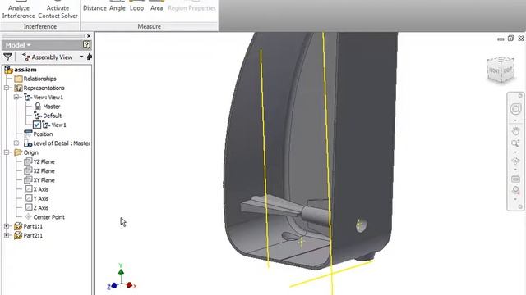Close the Model browser panel
Viewport: 526px width, 295px height.
[x=89, y=36]
